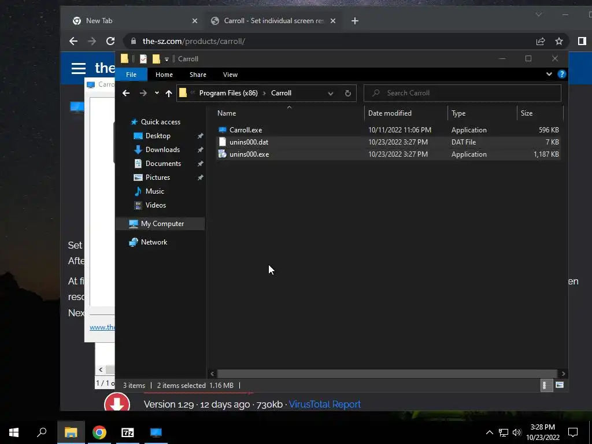Click Chrome share page icon

[541, 41]
